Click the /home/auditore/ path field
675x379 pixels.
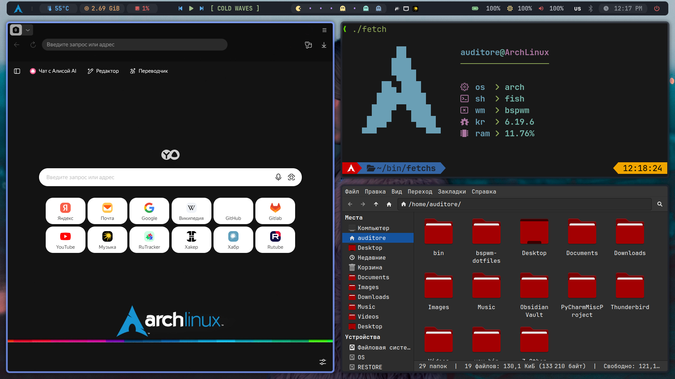(524, 204)
